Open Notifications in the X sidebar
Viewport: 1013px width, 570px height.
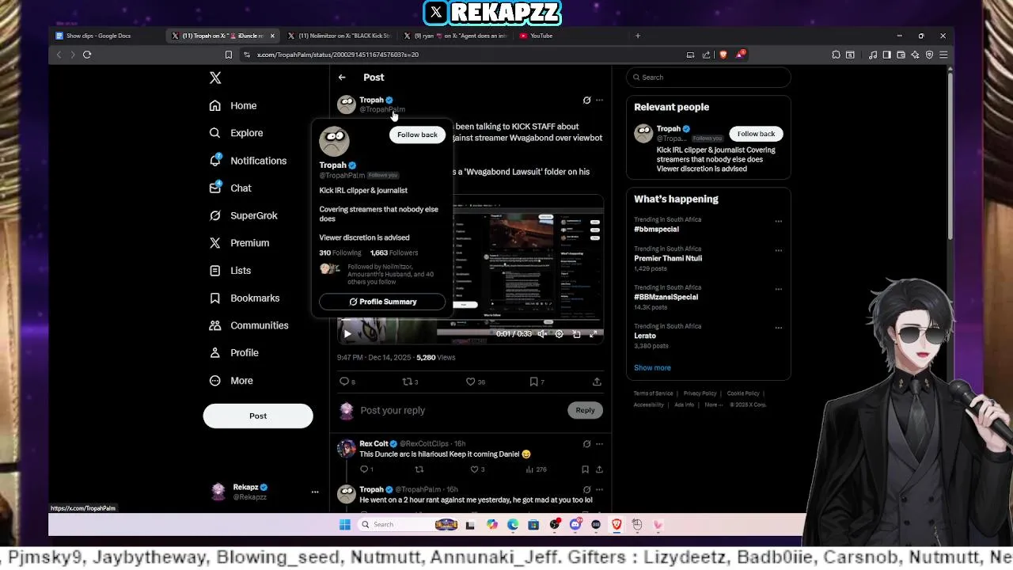coord(248,161)
